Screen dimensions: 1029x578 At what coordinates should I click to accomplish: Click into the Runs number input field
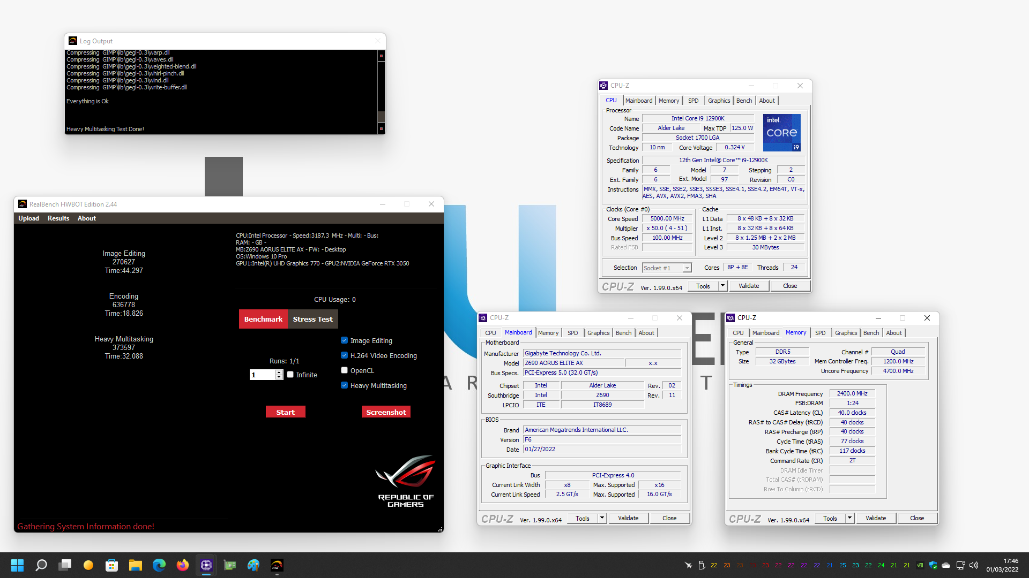point(263,375)
